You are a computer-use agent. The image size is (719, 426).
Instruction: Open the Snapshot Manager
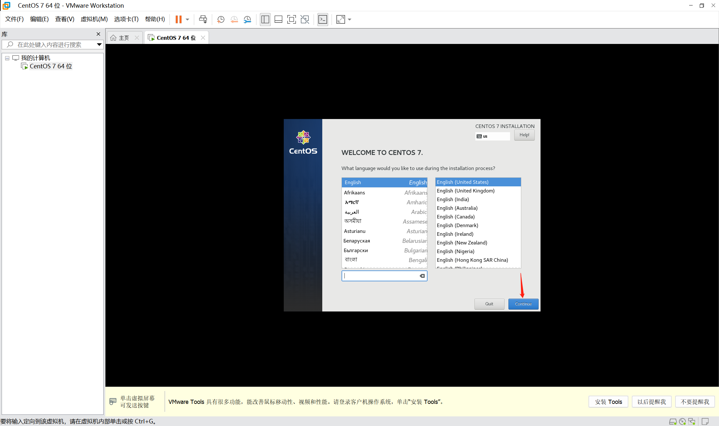247,20
